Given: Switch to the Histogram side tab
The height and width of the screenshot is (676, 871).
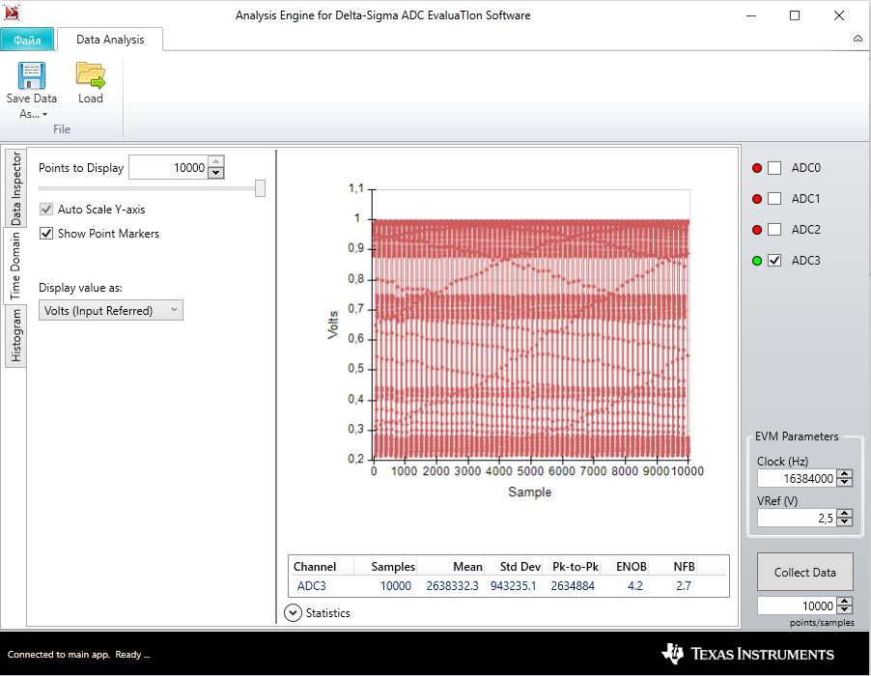Looking at the screenshot, I should [15, 335].
